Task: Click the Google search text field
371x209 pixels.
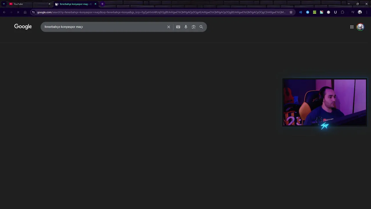Action: 103,27
